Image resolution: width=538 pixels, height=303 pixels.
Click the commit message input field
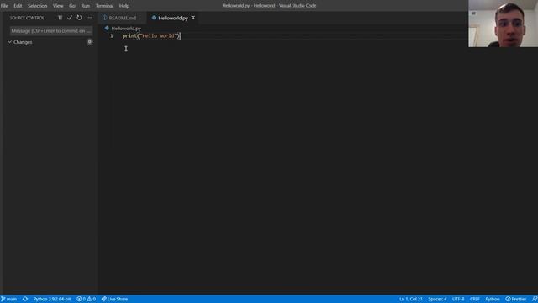point(51,31)
